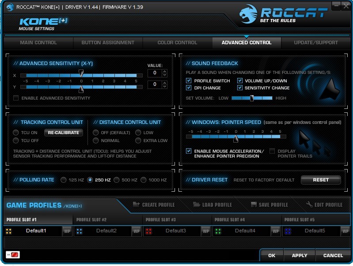353x266 pixels.
Task: Click the WP button for Default1
Action: [x=67, y=231]
